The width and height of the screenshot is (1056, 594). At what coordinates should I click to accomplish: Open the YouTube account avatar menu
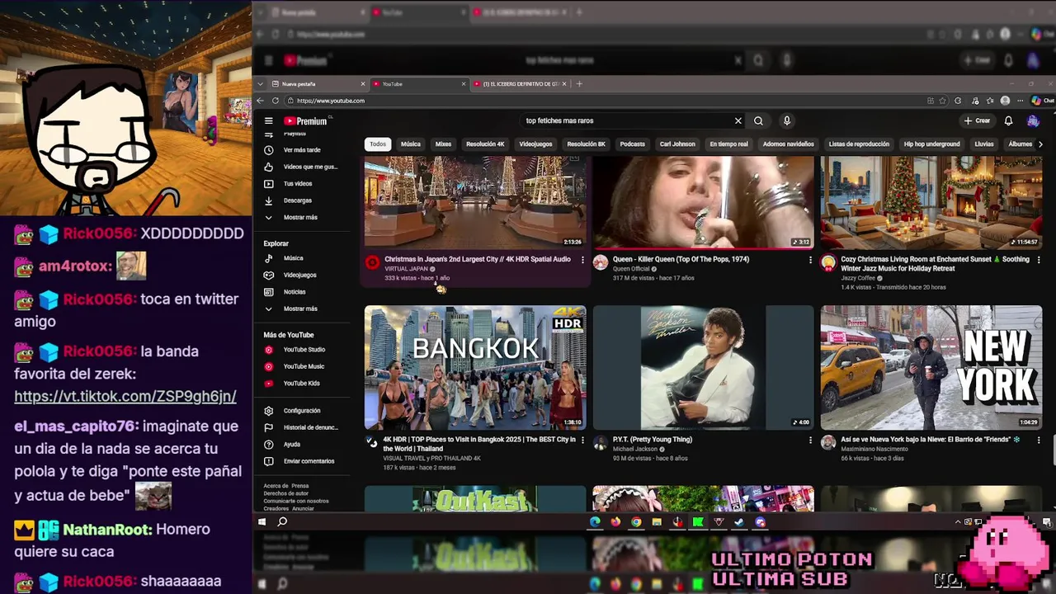click(x=1033, y=120)
